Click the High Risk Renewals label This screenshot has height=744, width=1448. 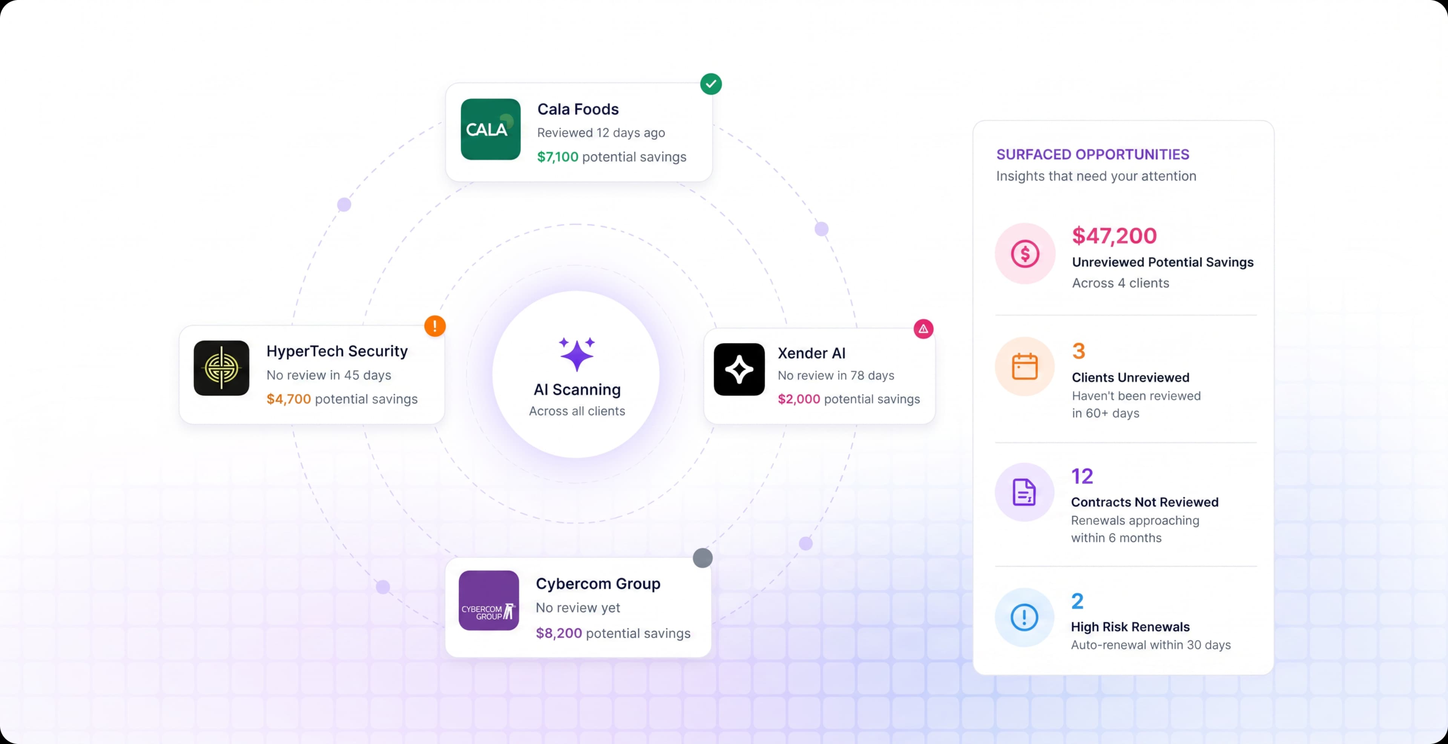1130,626
